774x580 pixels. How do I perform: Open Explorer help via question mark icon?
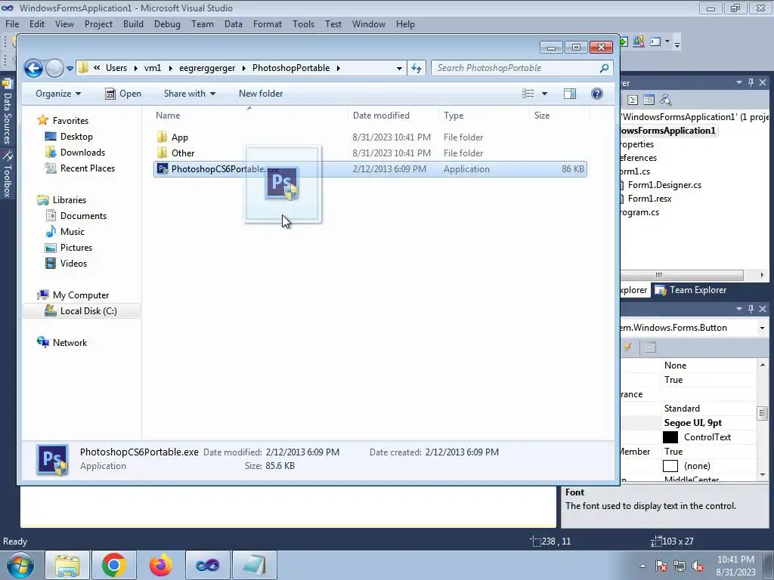click(x=597, y=94)
